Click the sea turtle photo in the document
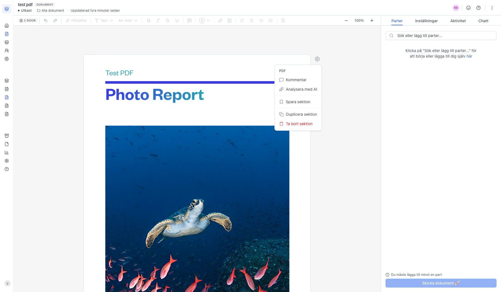501x292 pixels. tap(197, 209)
